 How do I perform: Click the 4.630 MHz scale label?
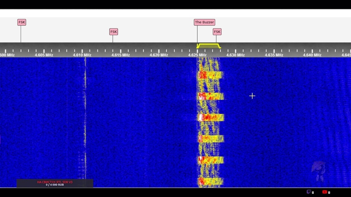click(x=235, y=55)
